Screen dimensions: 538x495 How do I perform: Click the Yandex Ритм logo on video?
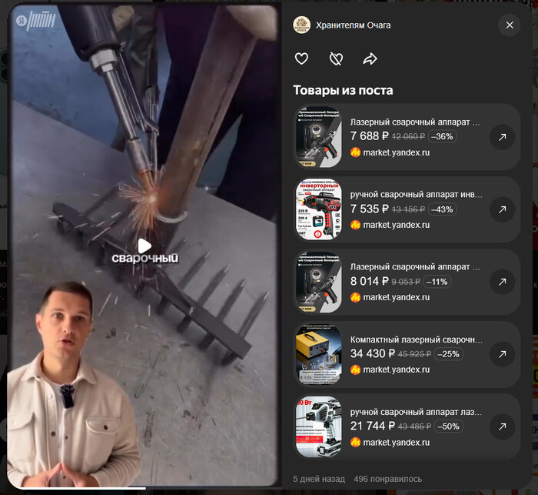tap(35, 21)
